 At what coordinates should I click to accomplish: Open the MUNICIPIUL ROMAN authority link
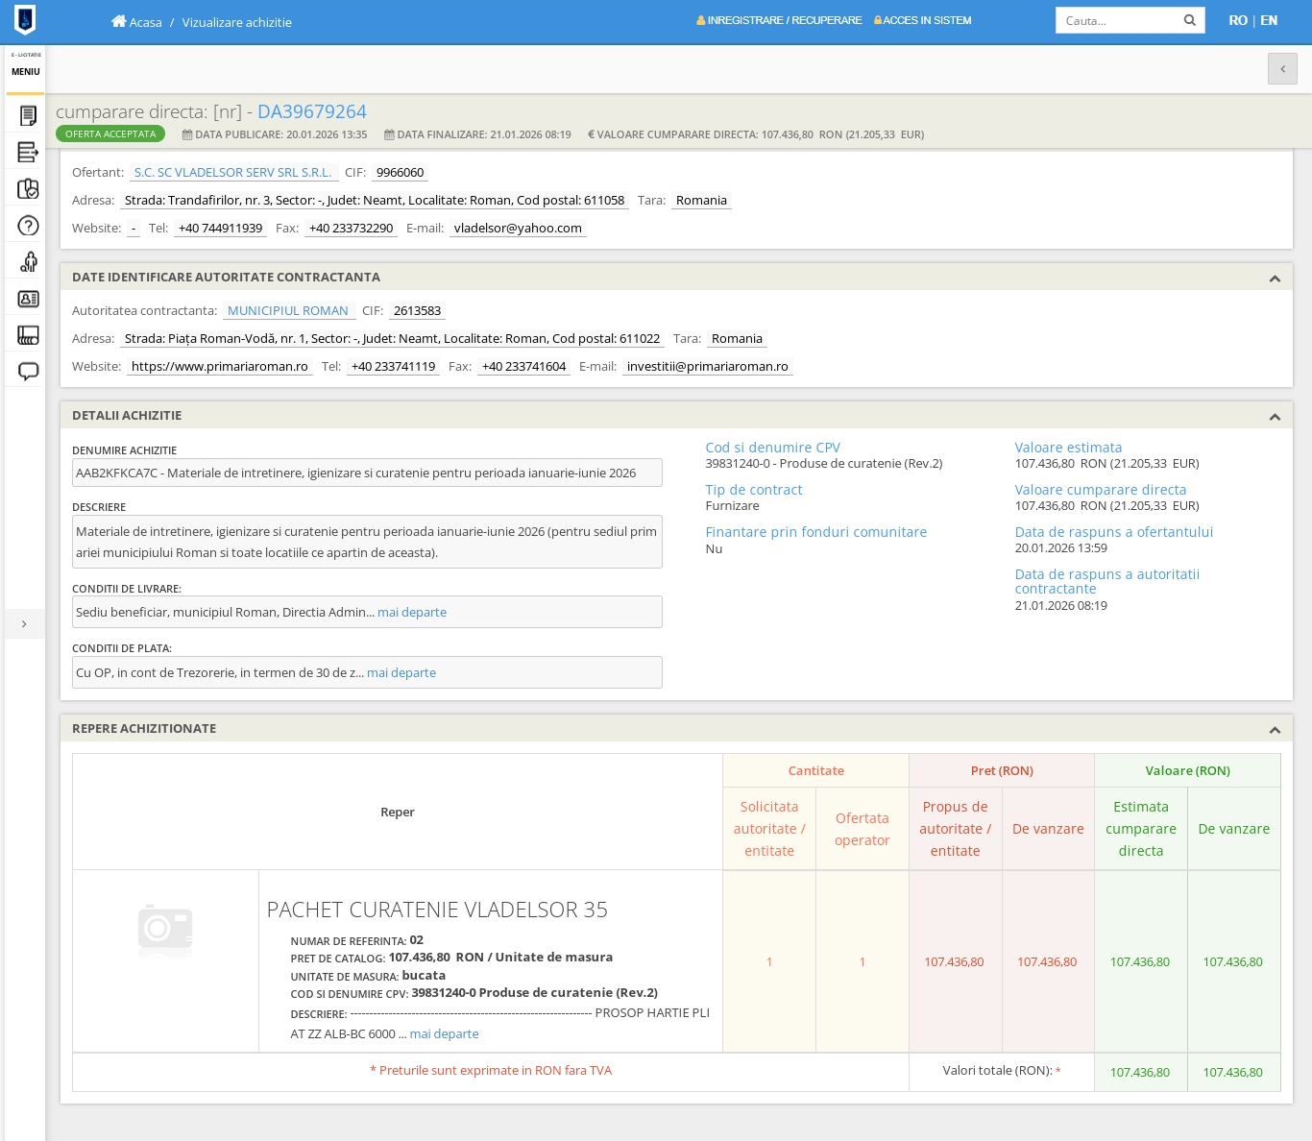coord(288,311)
